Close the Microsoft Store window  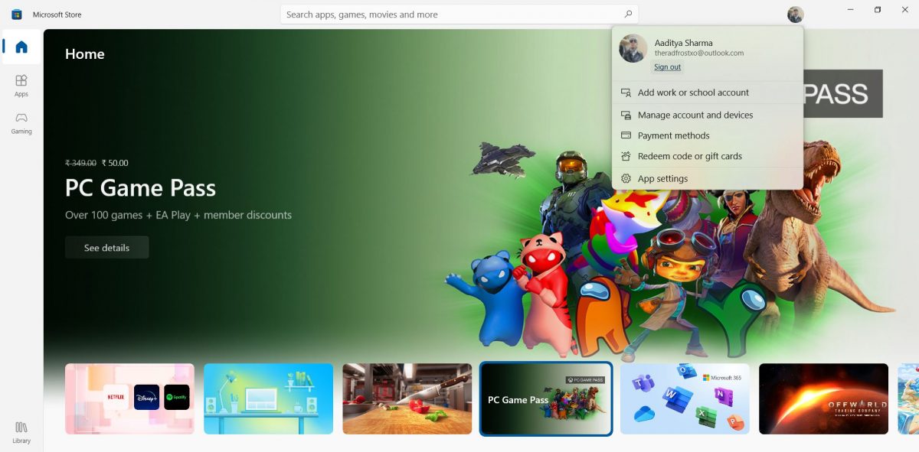[904, 10]
